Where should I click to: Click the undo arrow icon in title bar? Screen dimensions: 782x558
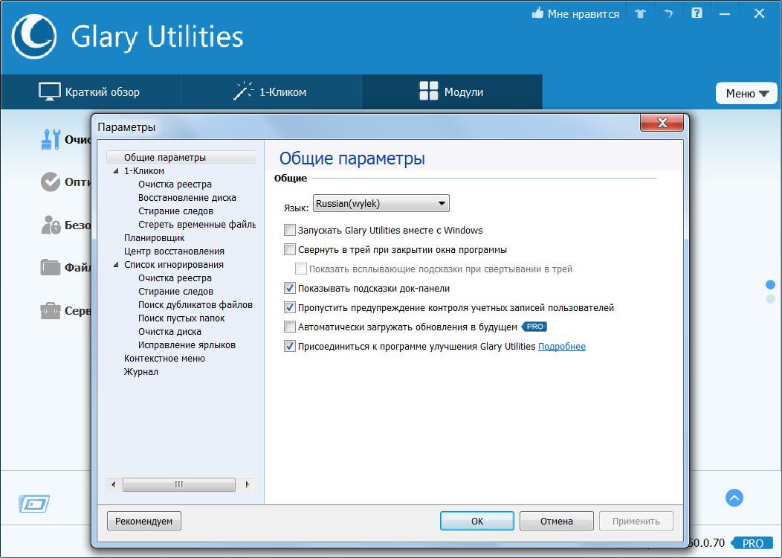point(668,14)
